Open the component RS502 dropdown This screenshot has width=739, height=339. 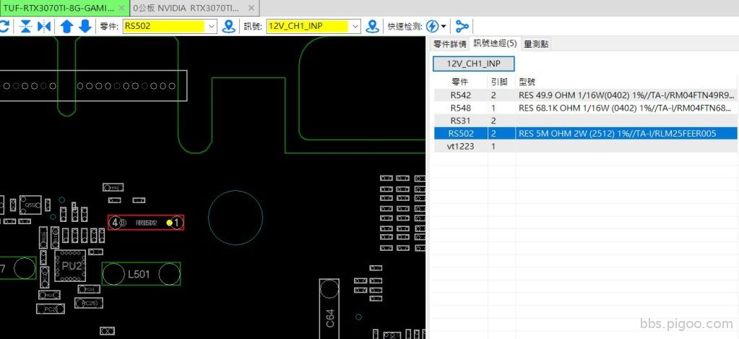pos(211,26)
